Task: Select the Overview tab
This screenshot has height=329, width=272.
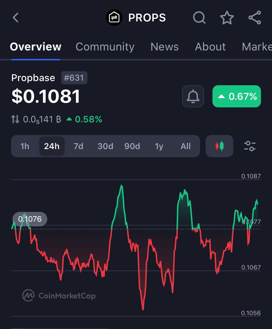Action: coord(36,47)
